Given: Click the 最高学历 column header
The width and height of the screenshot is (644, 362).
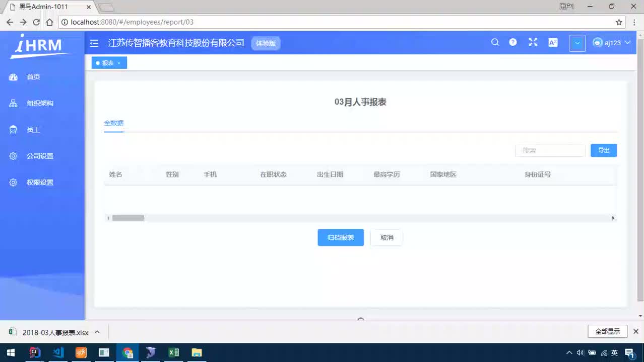Looking at the screenshot, I should 387,174.
